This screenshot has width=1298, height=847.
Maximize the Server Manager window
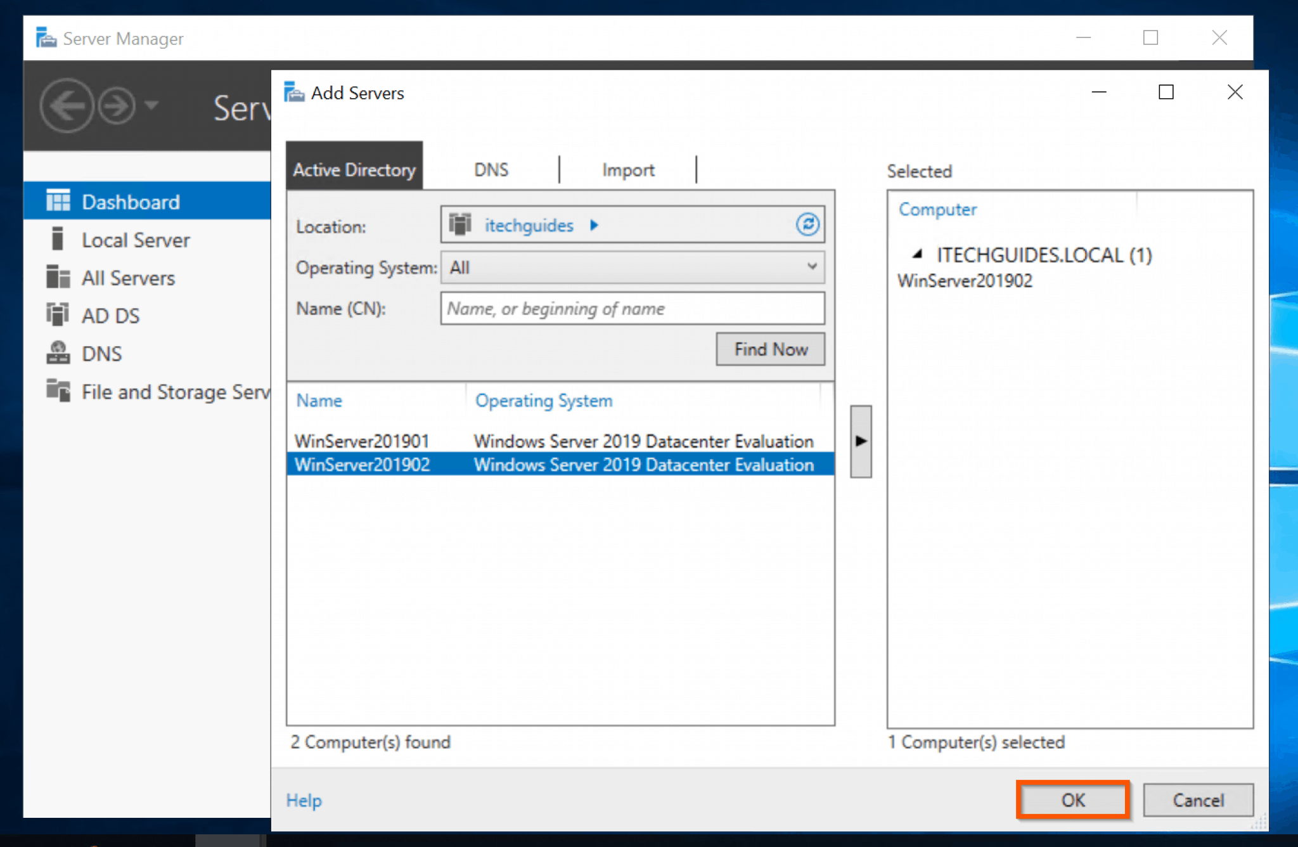[1150, 38]
